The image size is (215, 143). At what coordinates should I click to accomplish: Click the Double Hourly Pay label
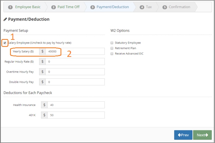tap(21, 82)
